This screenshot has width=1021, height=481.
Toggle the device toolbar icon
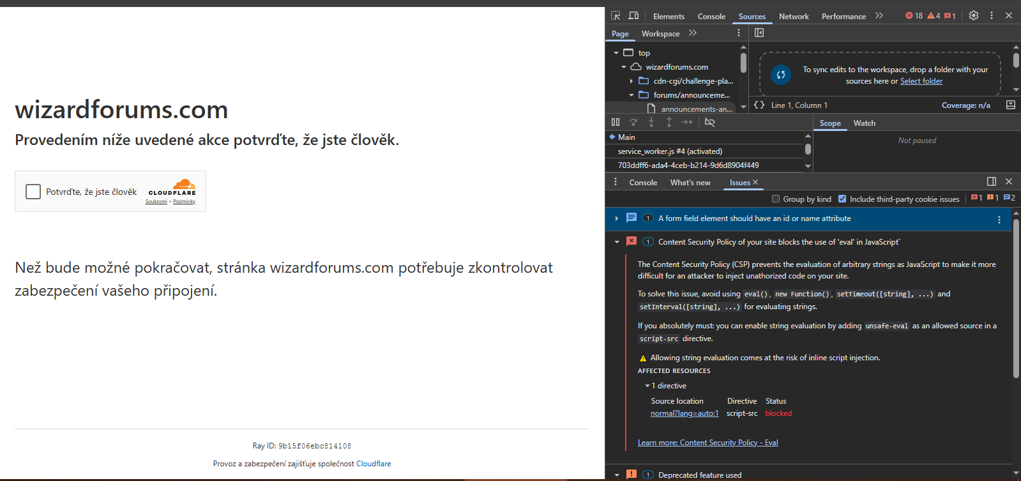pyautogui.click(x=633, y=16)
